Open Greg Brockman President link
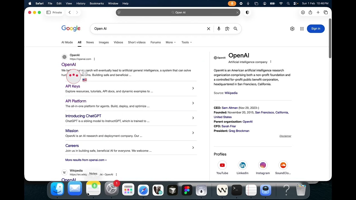Screen dimensions: 356x200 239,131
